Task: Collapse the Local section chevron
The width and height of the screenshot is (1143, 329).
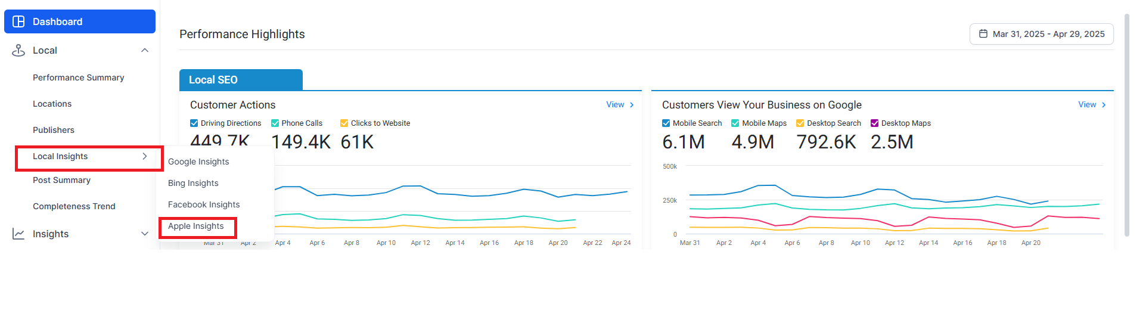Action: point(144,50)
